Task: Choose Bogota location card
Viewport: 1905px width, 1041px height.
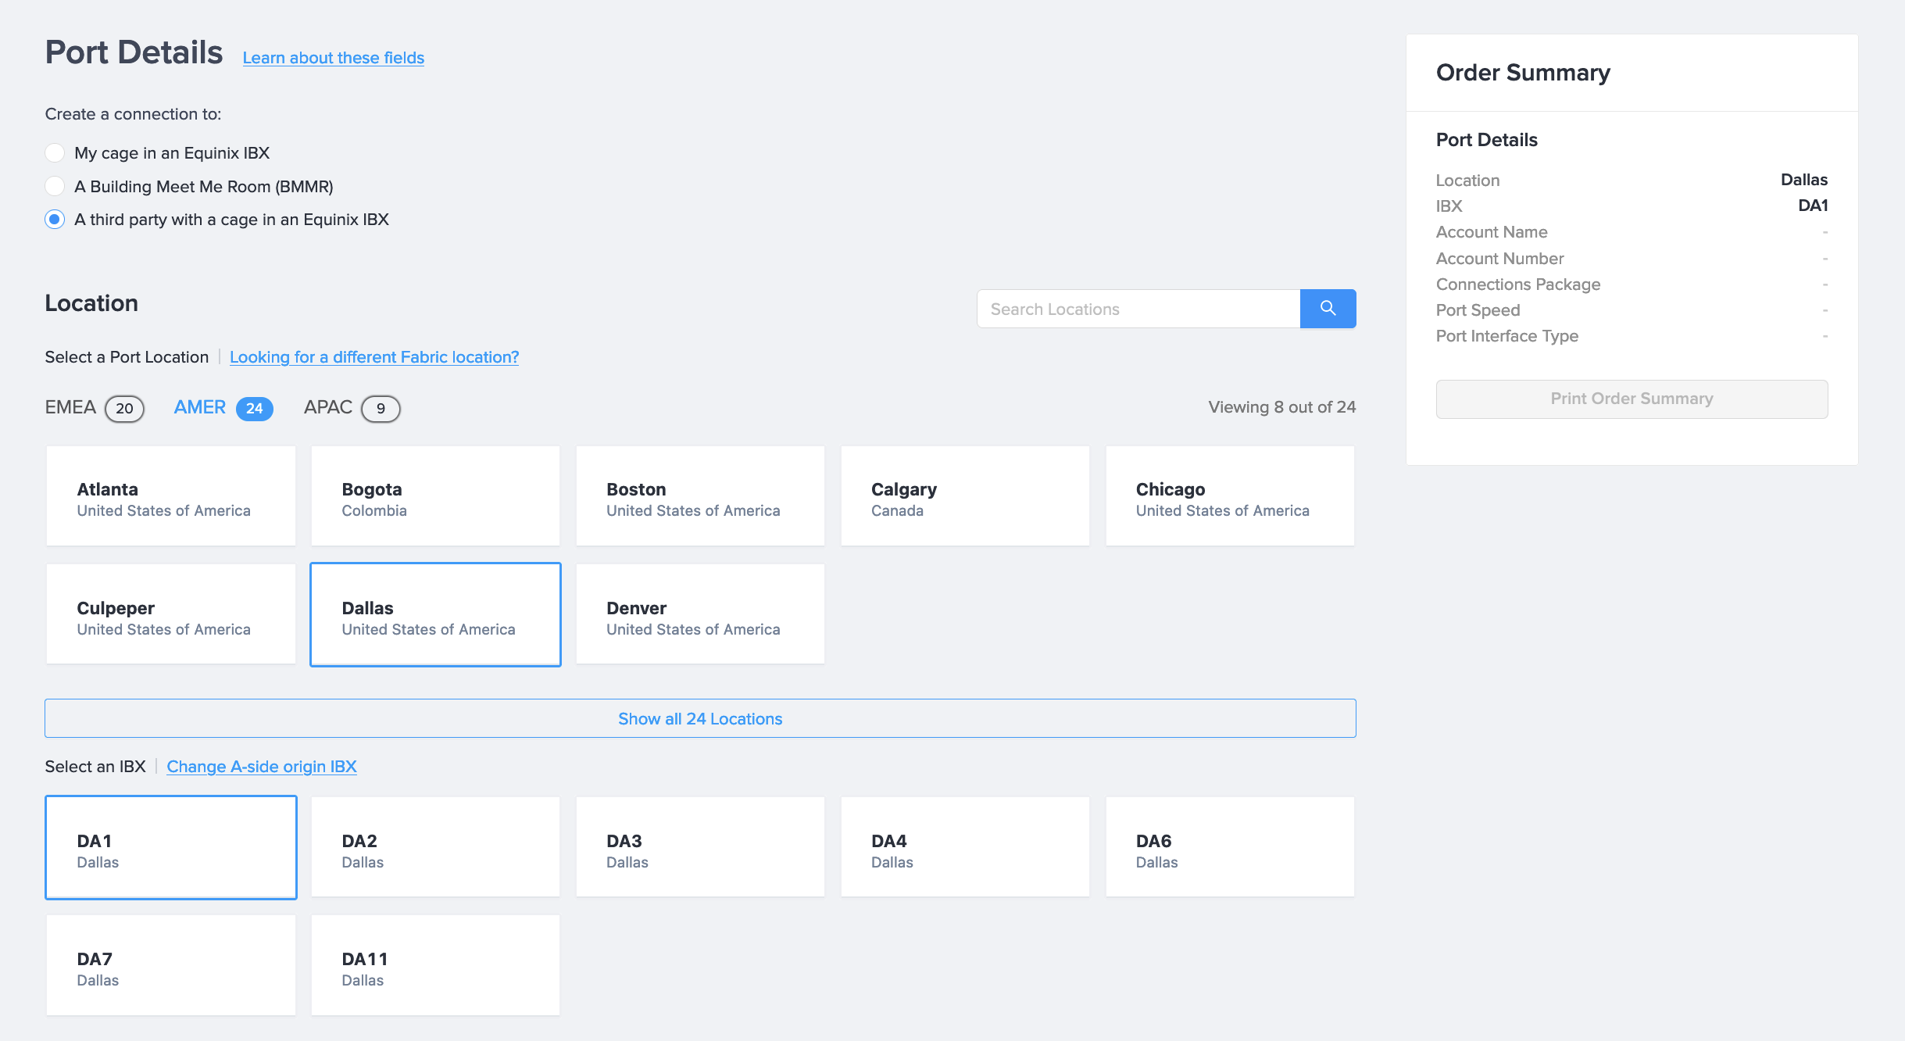Action: pos(436,496)
